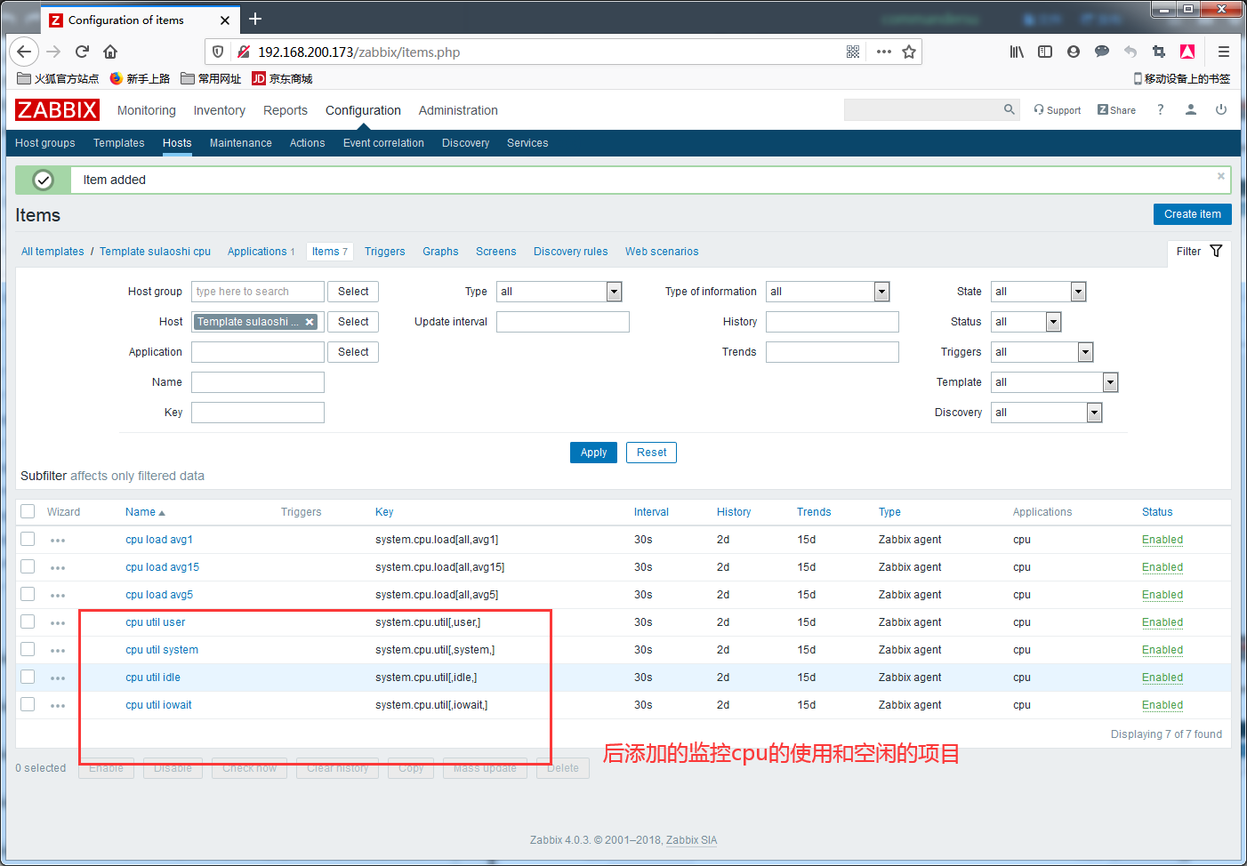Open the Type dropdown in the filter
Viewport: 1247px width, 866px height.
559,292
